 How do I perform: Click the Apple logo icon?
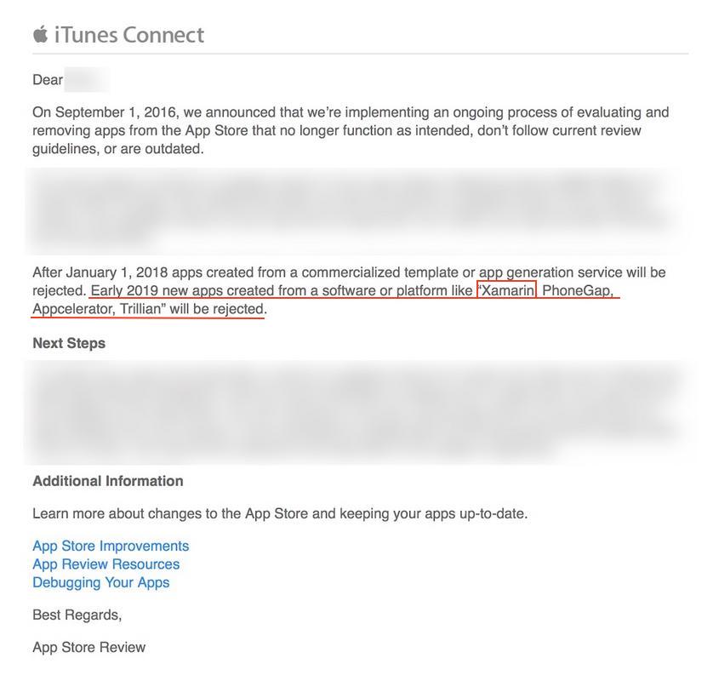pyautogui.click(x=41, y=35)
